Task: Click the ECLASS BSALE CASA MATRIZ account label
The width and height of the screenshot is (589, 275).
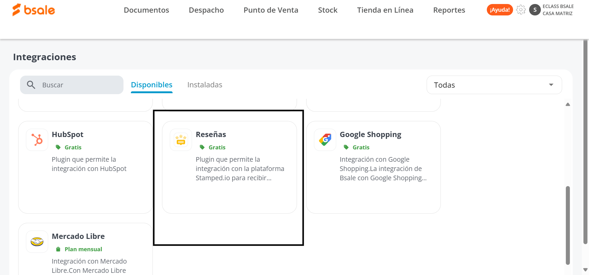Action: coord(558,10)
